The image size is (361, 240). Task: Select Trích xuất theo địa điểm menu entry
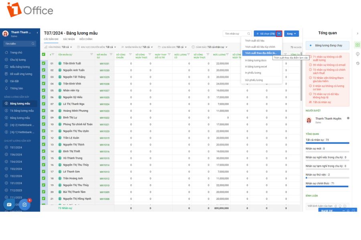(x=261, y=53)
